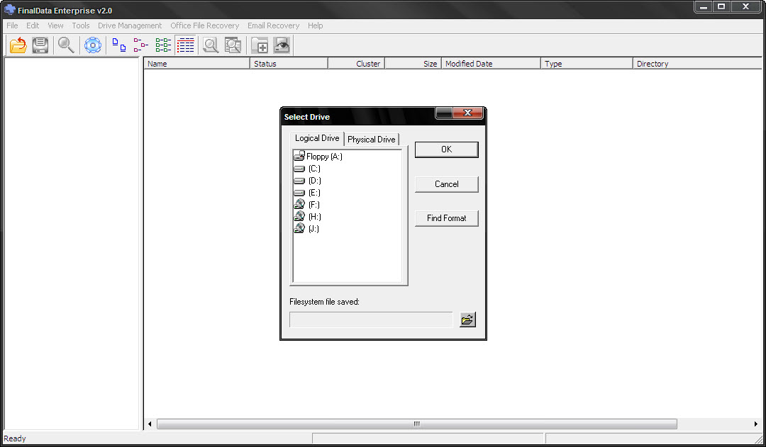Minimize the FinalData Enterprise window
The height and width of the screenshot is (447, 766).
(x=704, y=7)
